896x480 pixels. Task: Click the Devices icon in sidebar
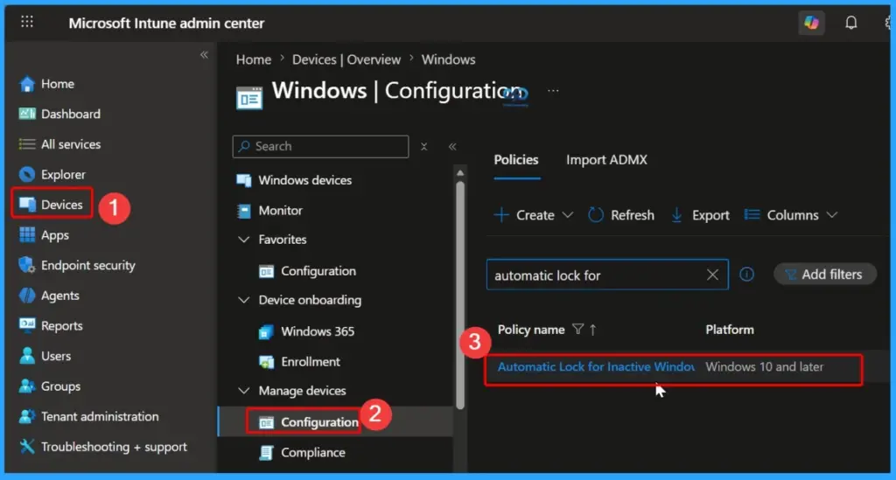pyautogui.click(x=27, y=205)
